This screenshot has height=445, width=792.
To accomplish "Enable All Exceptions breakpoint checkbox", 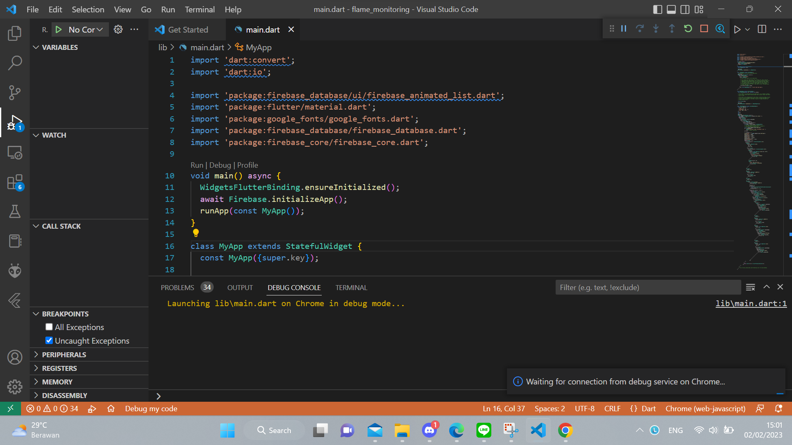I will pyautogui.click(x=49, y=327).
